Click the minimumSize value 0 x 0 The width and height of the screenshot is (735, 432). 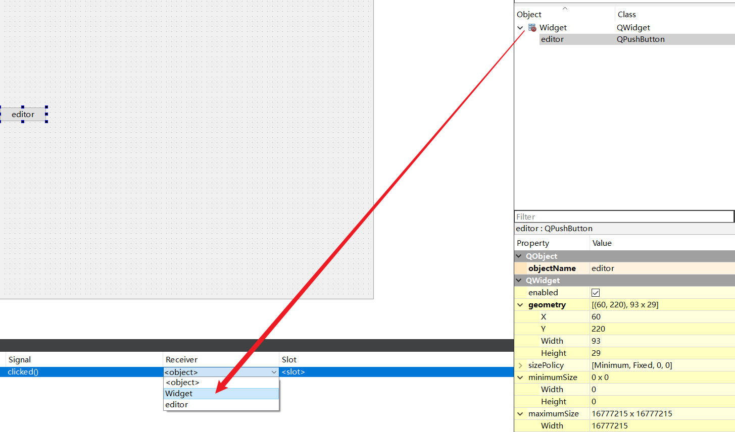coord(662,377)
